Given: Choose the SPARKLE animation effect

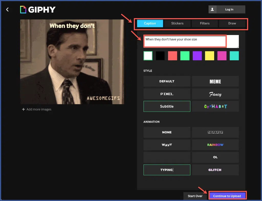Looking at the screenshot, I should [x=215, y=132].
